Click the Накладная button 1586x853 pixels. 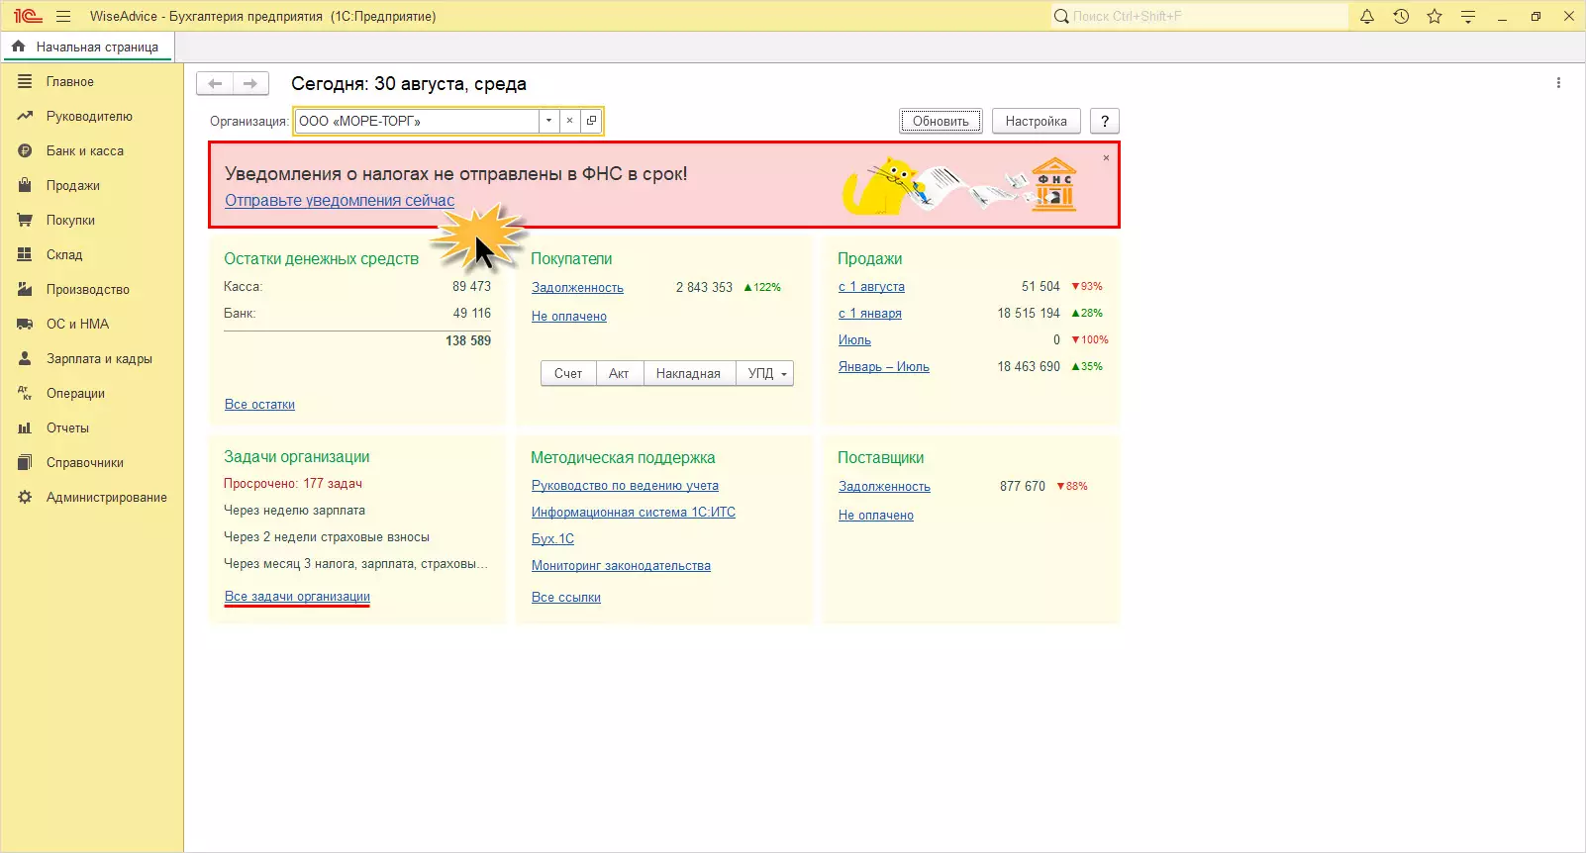pyautogui.click(x=688, y=373)
